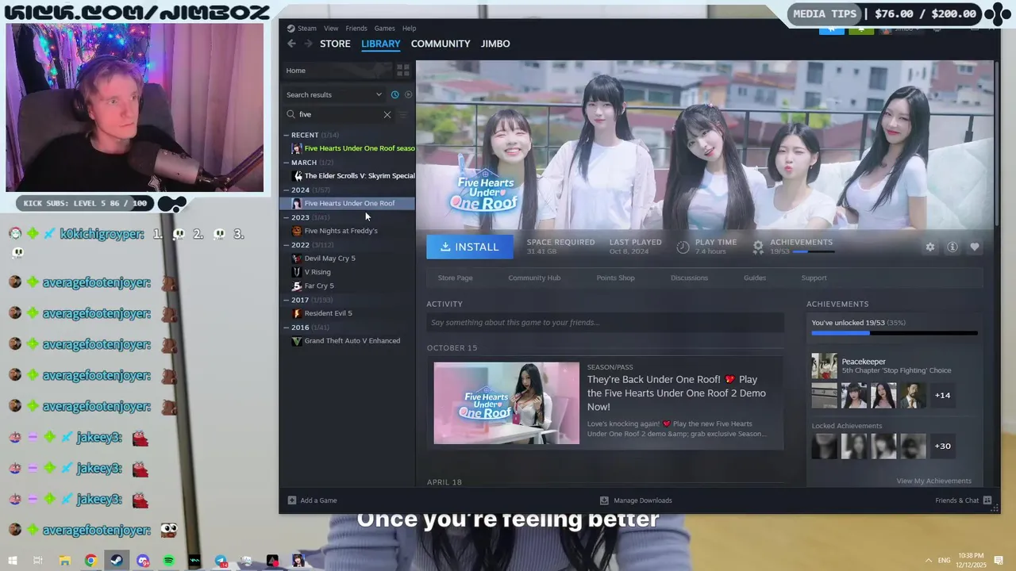
Task: Select The Elder Scrolls V: Skyrim Special
Action: click(352, 176)
